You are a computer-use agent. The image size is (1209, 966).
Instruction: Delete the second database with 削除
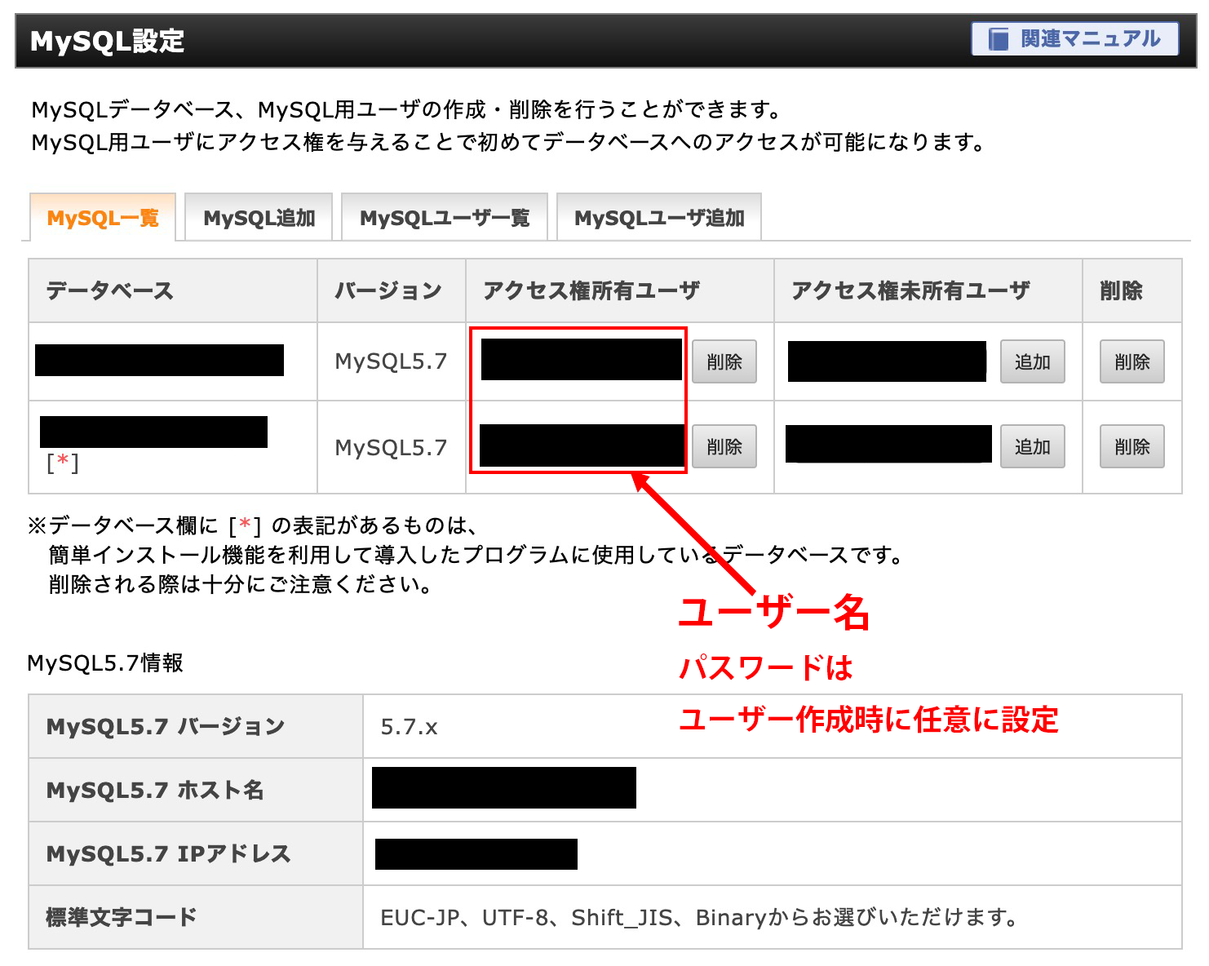[x=1131, y=446]
